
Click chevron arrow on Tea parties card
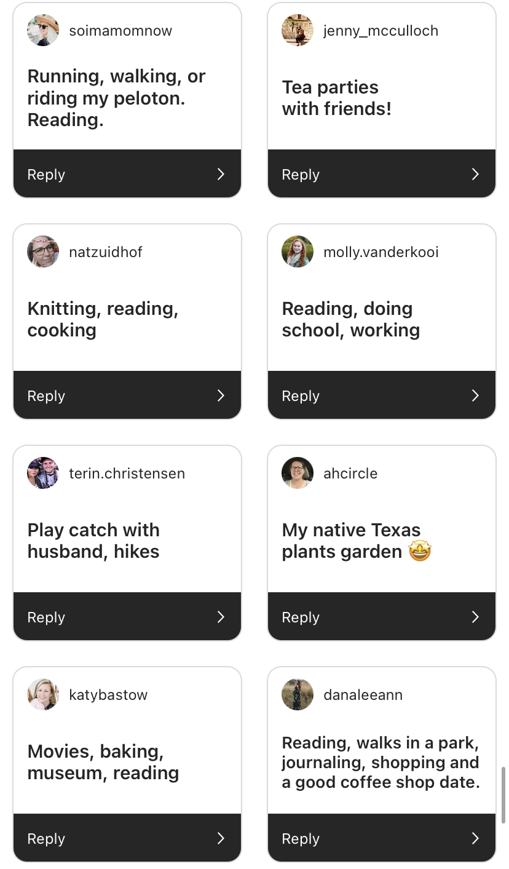tap(475, 174)
